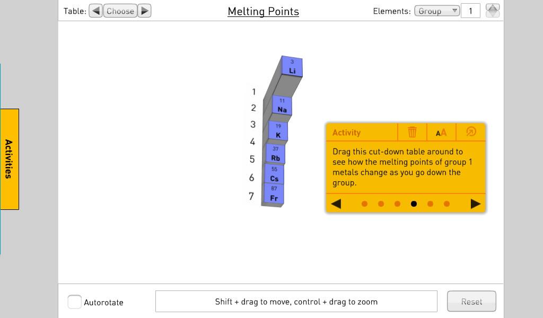543x318 pixels.
Task: Open the Activities side tab
Action: (10, 159)
